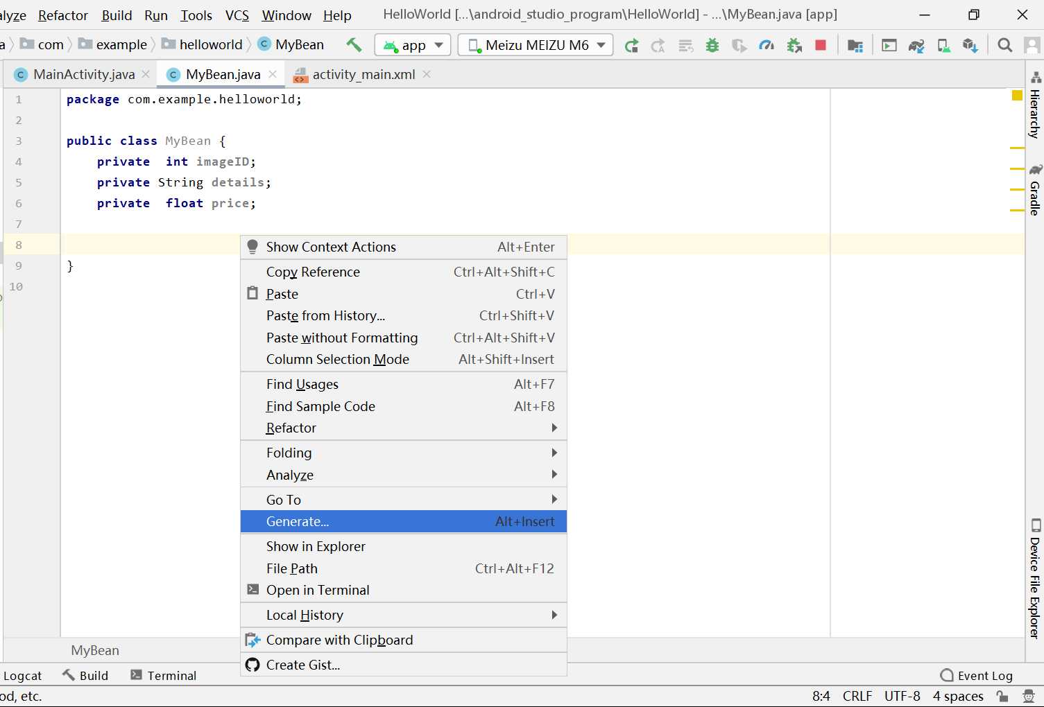Open the Terminal tool window
This screenshot has width=1044, height=707.
164,676
